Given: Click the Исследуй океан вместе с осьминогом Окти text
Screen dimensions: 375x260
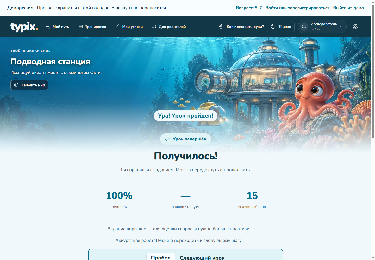Looking at the screenshot, I should (x=56, y=73).
